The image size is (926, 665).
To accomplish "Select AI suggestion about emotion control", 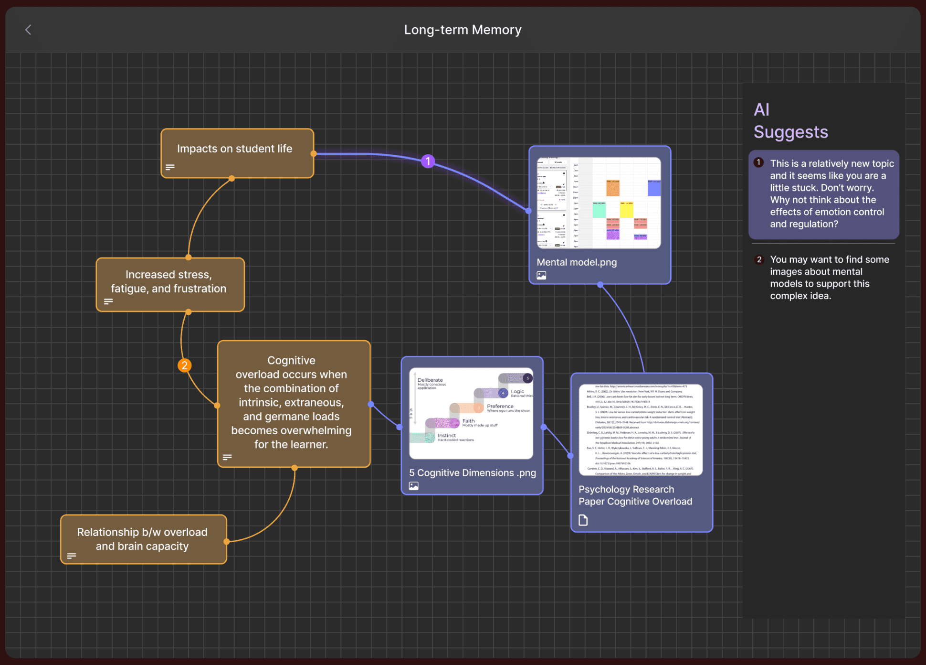I will [x=824, y=194].
